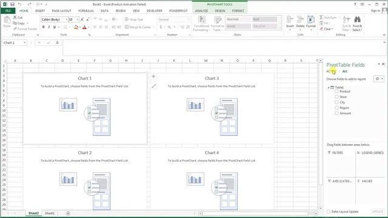Toggle Bold formatting

coord(44,27)
